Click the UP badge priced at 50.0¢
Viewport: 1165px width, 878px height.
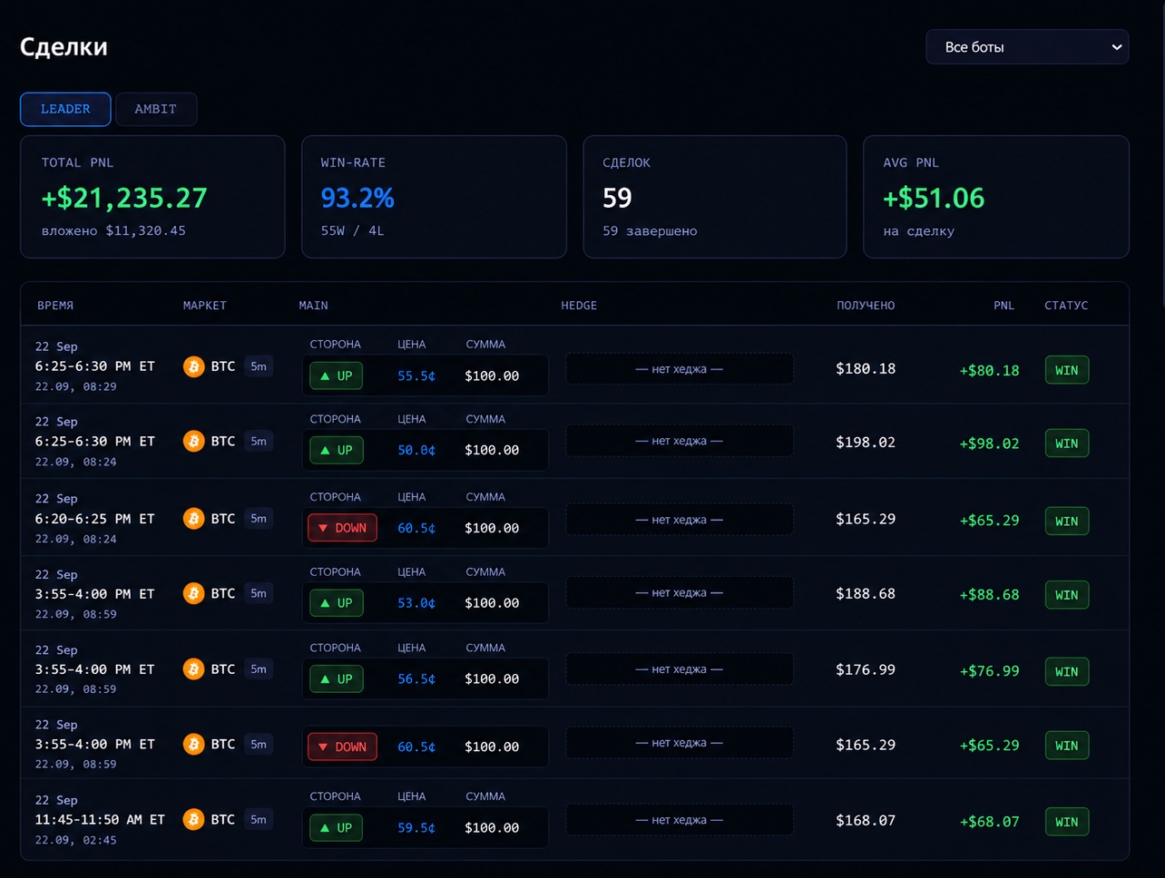pyautogui.click(x=336, y=450)
